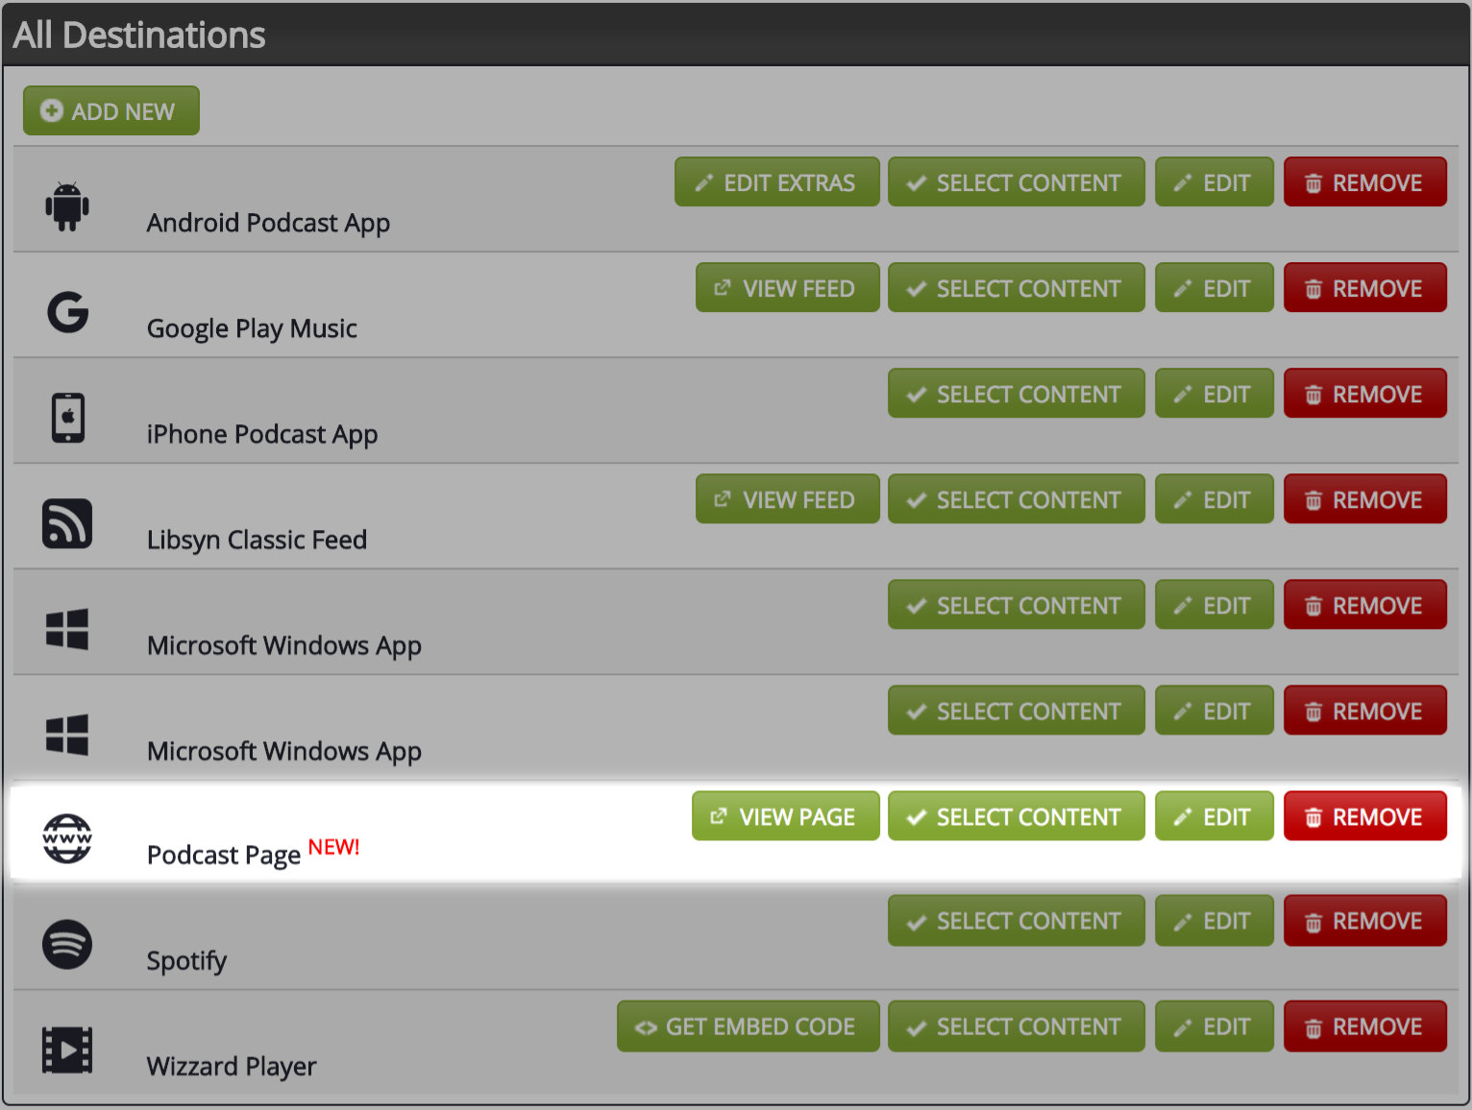
Task: Click the iPhone Podcast App label
Action: click(x=262, y=434)
